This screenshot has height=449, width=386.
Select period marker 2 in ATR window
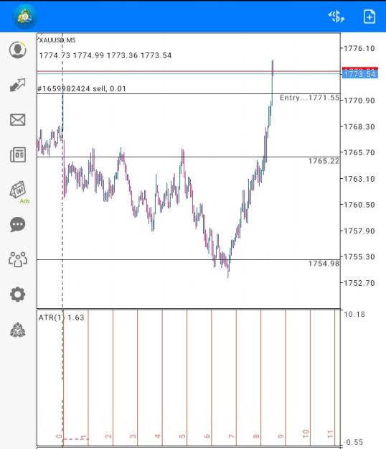click(x=108, y=436)
